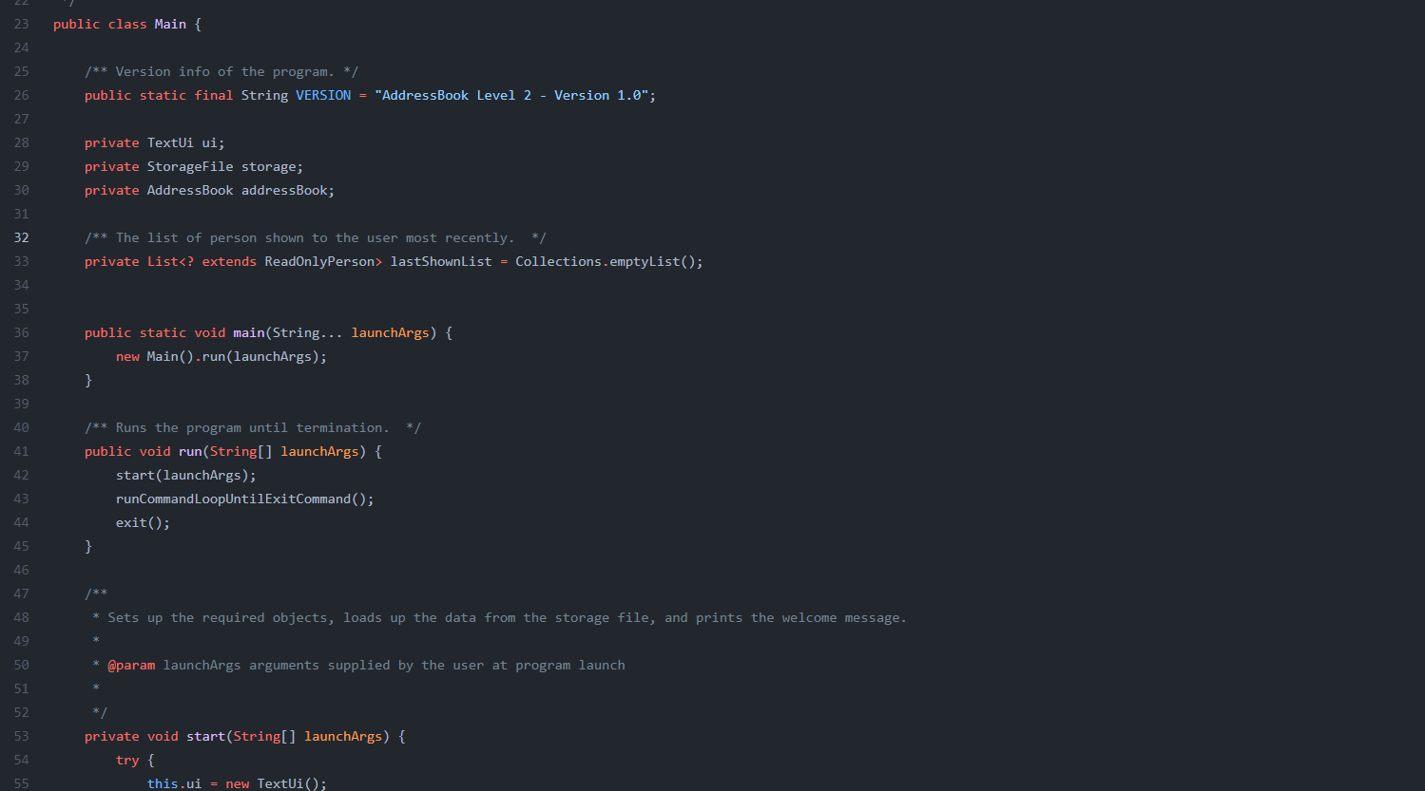1425x791 pixels.
Task: Click line number 33 in the gutter
Action: point(21,261)
